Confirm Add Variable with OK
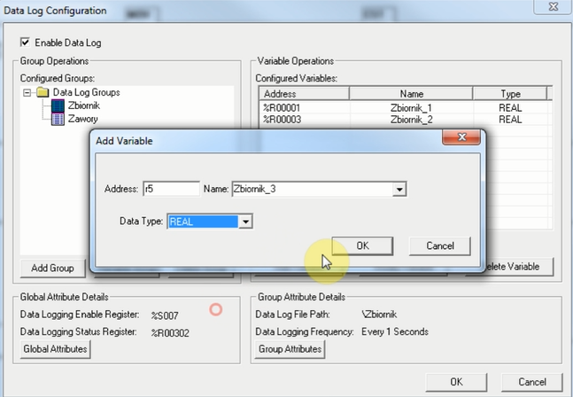Screen dimensions: 573x397 (362, 245)
